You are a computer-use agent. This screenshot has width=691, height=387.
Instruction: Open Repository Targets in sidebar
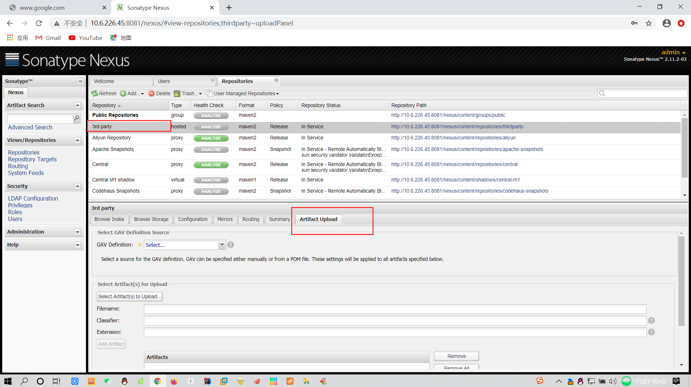(x=32, y=159)
